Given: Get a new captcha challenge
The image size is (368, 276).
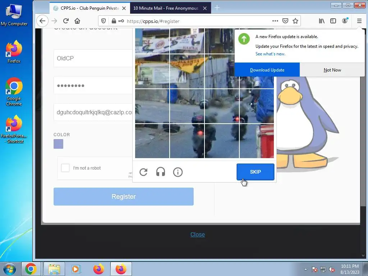Looking at the screenshot, I should click(143, 172).
